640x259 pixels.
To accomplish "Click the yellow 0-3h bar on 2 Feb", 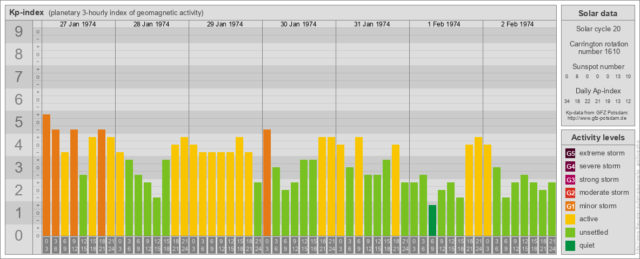I will click(x=488, y=190).
